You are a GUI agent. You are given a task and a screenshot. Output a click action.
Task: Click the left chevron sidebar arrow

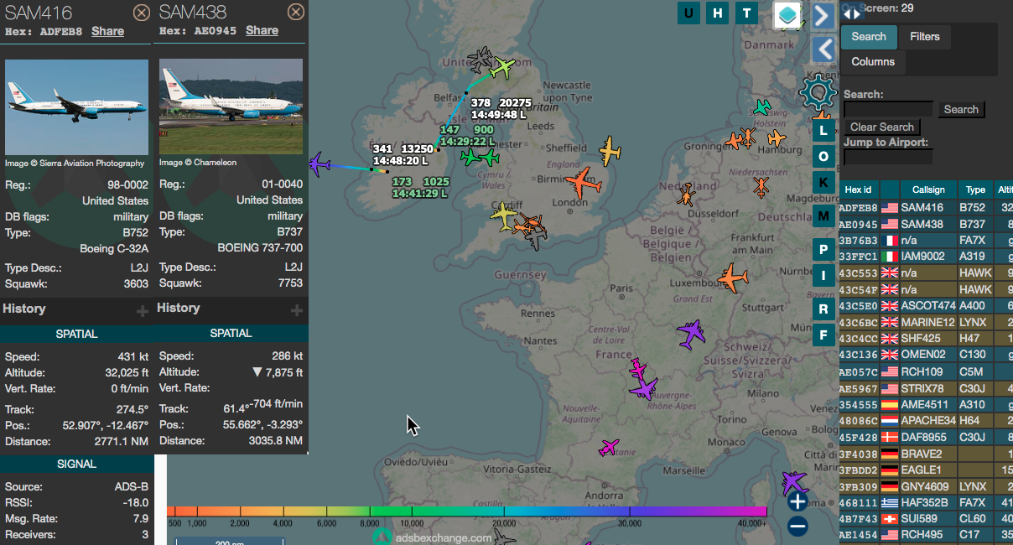[823, 49]
